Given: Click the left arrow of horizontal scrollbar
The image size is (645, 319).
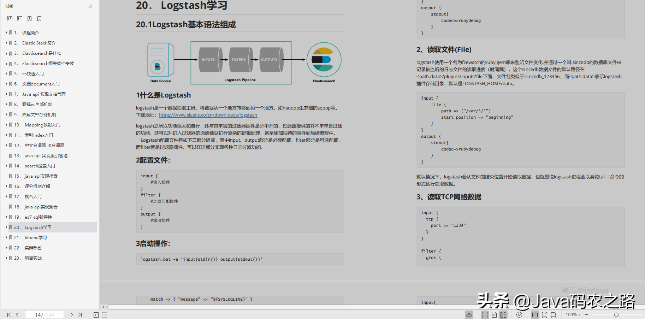Looking at the screenshot, I should [103, 307].
